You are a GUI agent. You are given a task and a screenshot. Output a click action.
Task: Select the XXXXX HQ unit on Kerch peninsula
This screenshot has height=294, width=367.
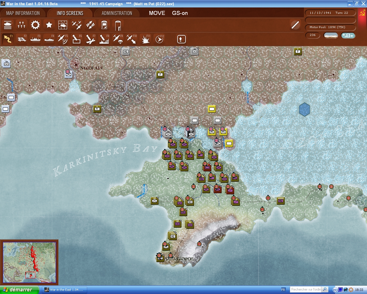281,201
